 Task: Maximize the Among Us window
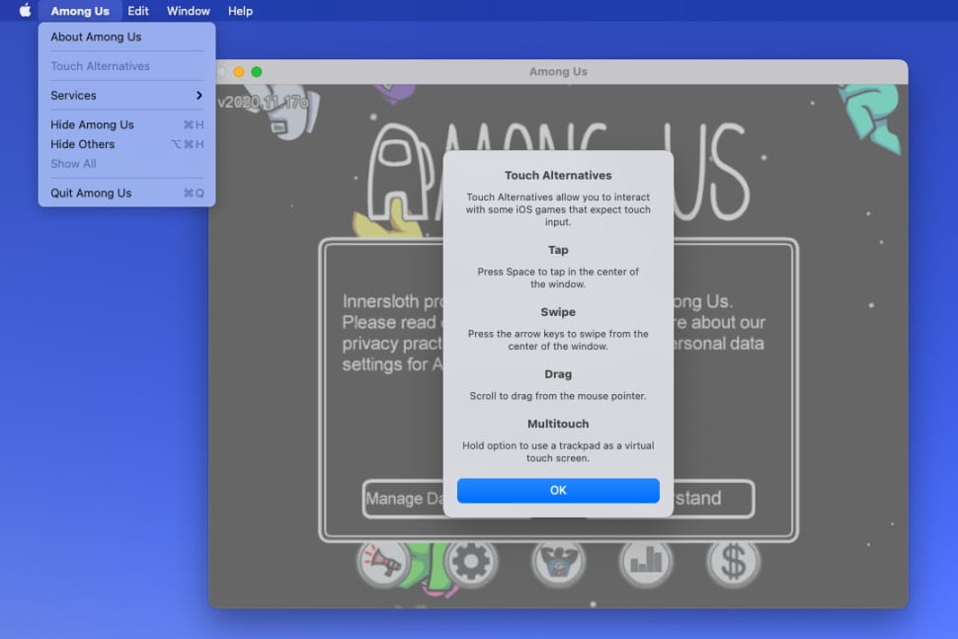257,72
